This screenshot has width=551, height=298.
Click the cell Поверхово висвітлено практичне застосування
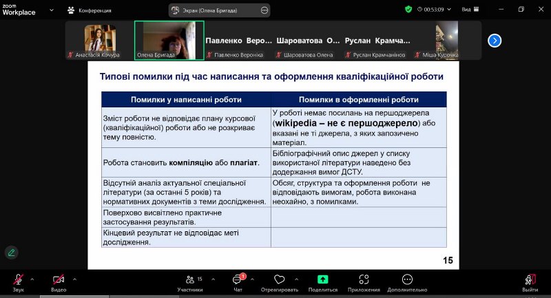tap(186, 217)
